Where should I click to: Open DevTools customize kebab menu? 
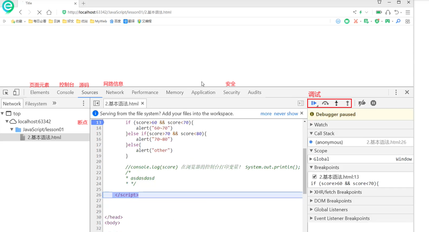click(x=396, y=92)
